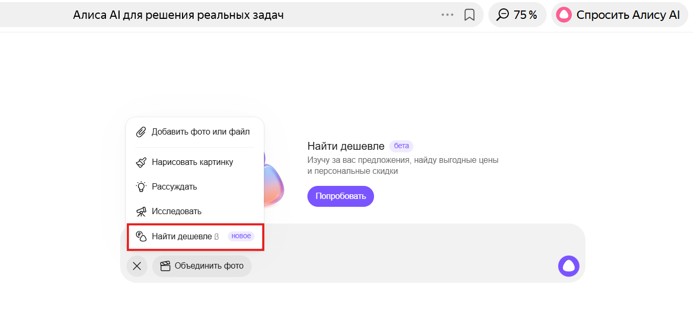Viewport: 693px width, 333px height.
Task: Click the "Объединить фото" chip button
Action: coord(202,266)
